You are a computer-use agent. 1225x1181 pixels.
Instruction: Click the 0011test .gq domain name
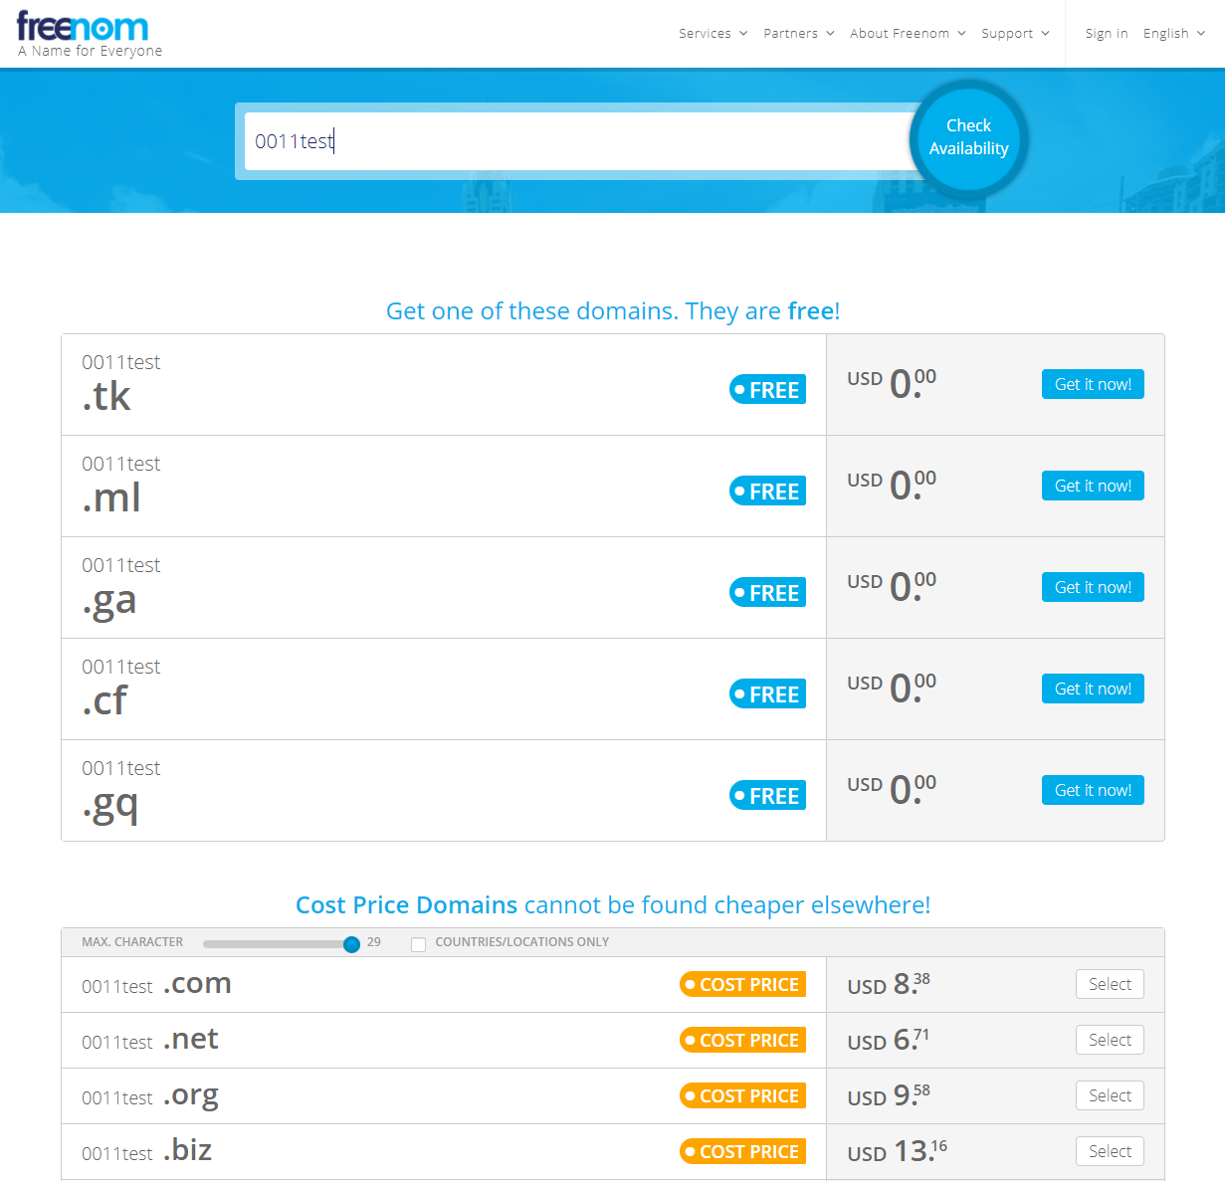[120, 792]
